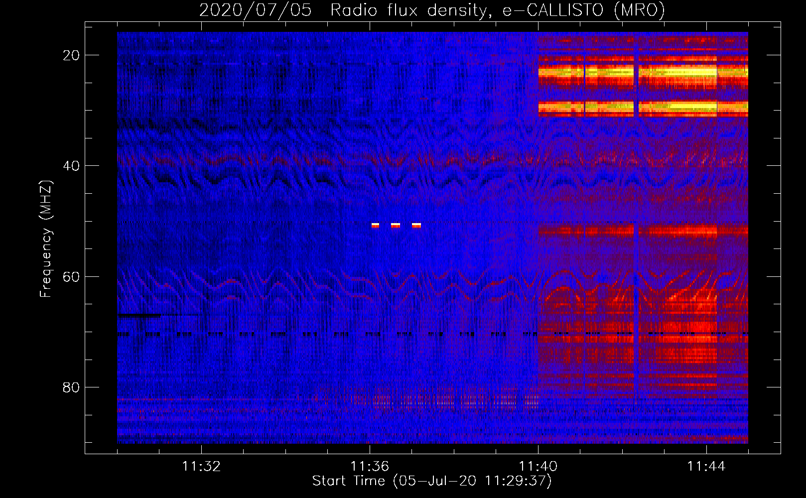
Task: Click the 'Frequency (MHZ)' axis label
Action: [46, 239]
